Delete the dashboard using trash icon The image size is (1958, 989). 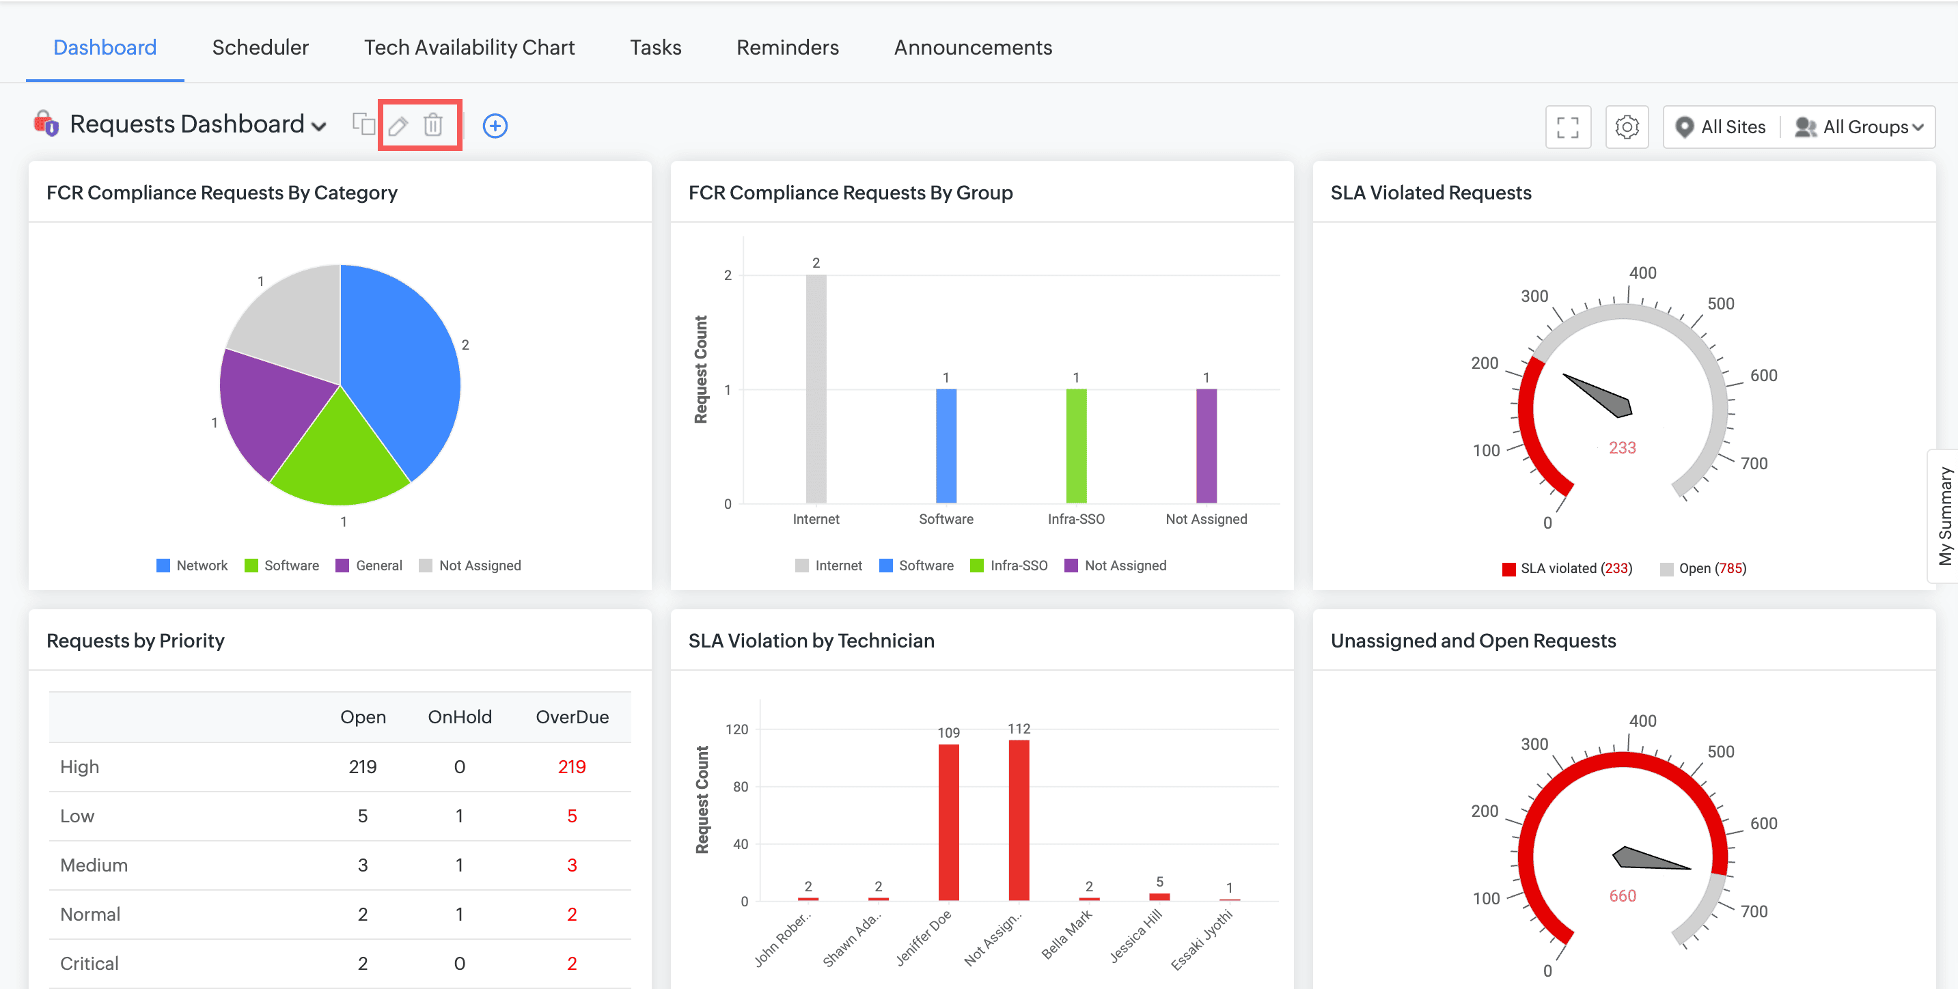tap(433, 126)
